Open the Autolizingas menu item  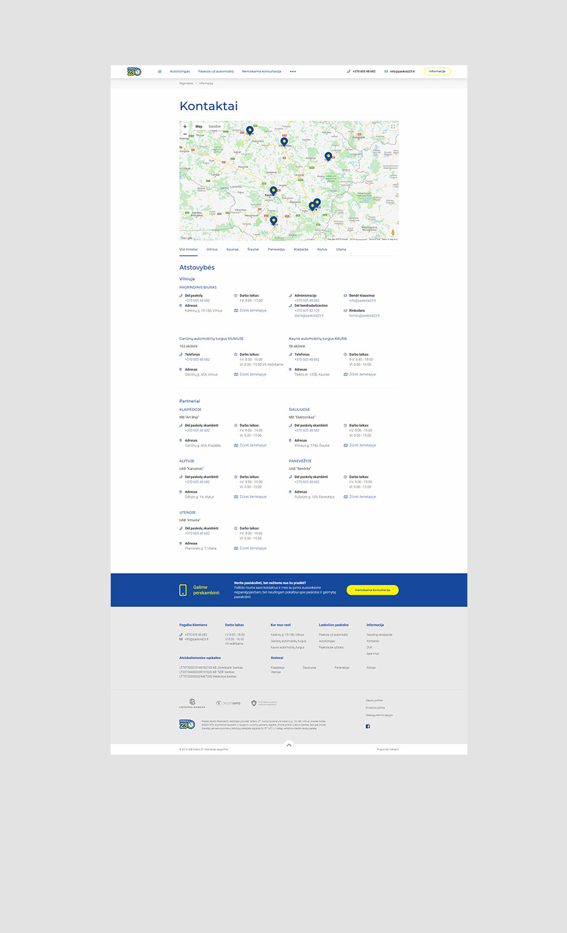[x=180, y=71]
